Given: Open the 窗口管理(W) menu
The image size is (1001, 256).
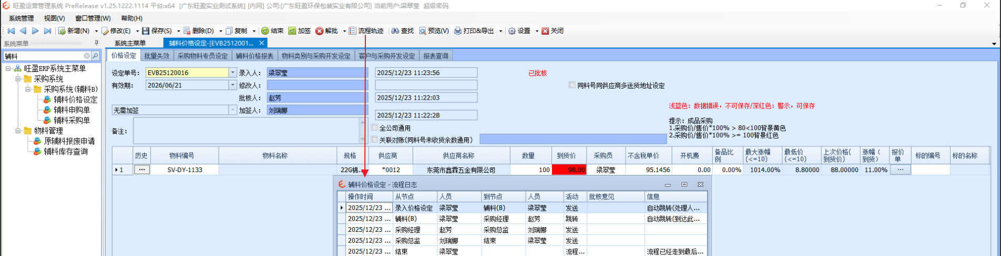Looking at the screenshot, I should pos(93,18).
